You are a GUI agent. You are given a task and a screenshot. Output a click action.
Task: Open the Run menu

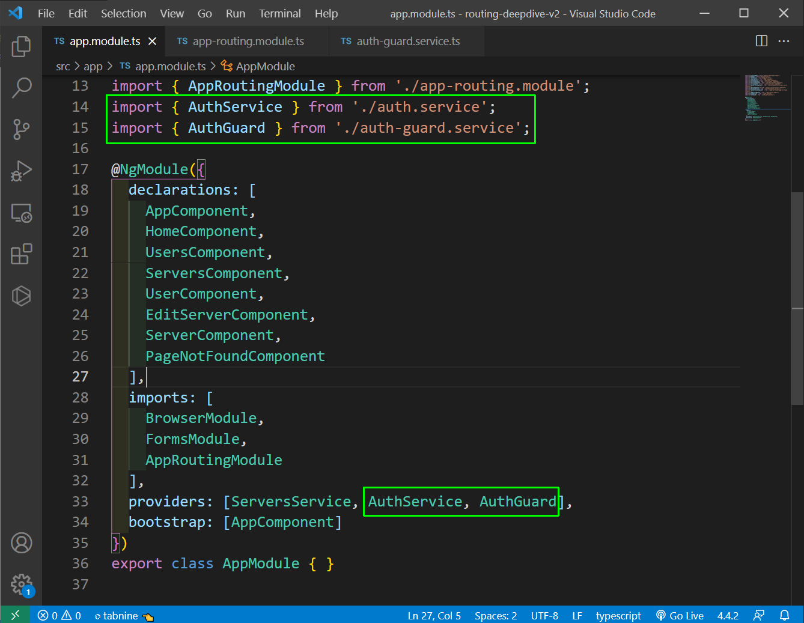coord(235,13)
